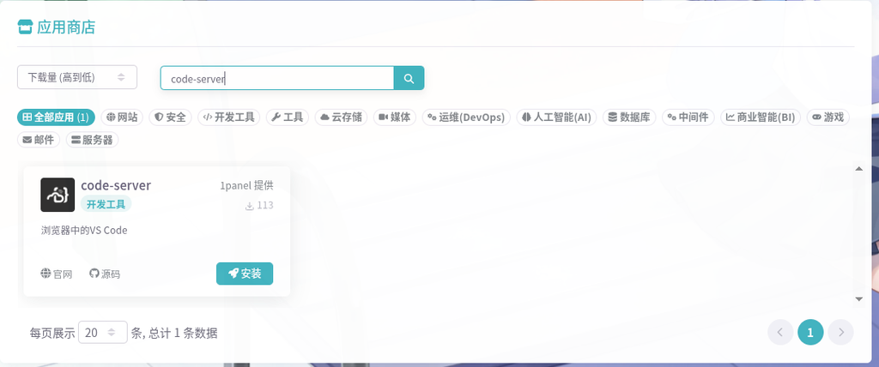Click page number 1 button
This screenshot has height=367, width=879.
tap(810, 332)
